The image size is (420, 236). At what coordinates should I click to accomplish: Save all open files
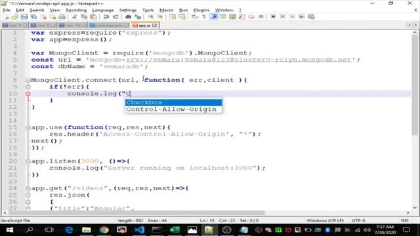point(33,17)
